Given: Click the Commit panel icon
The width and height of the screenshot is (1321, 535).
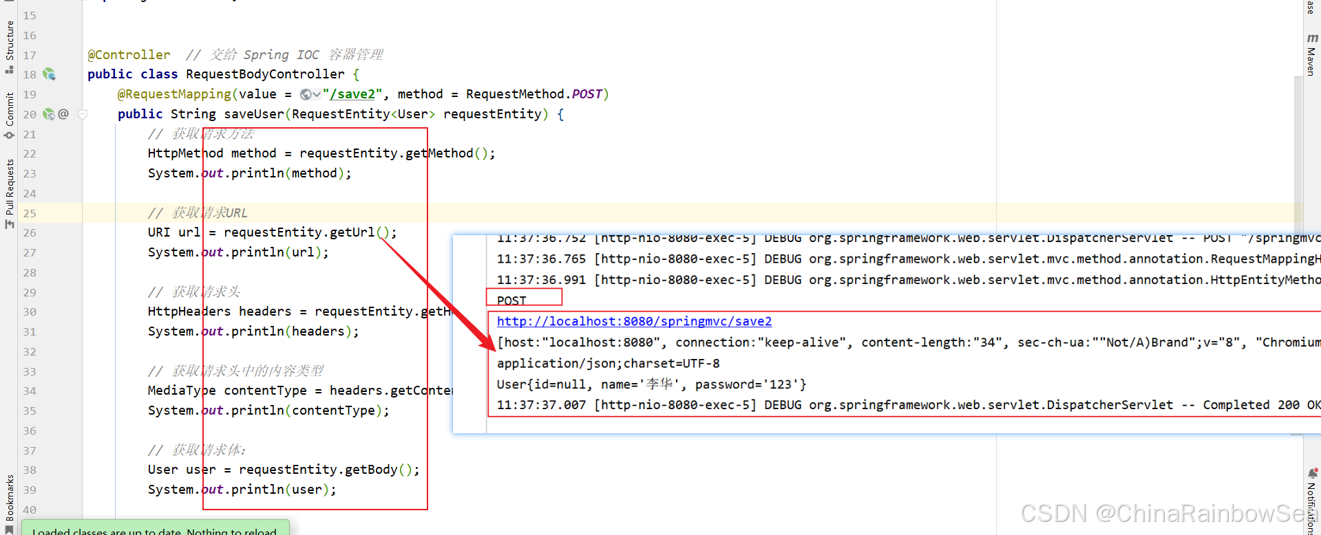Looking at the screenshot, I should [10, 135].
